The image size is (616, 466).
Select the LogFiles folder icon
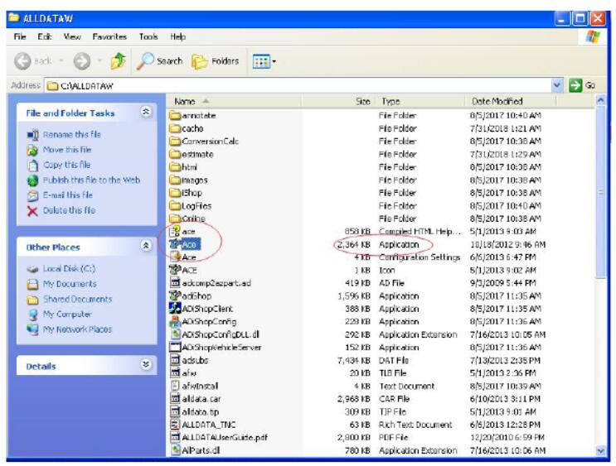coord(175,206)
